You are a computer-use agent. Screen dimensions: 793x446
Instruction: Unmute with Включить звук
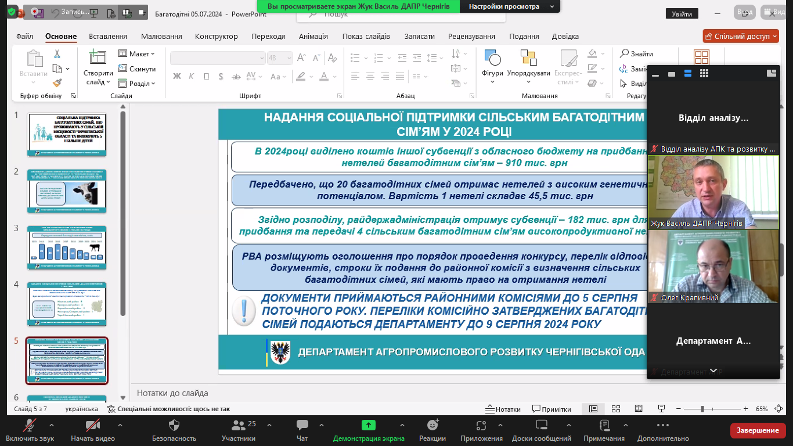[30, 431]
